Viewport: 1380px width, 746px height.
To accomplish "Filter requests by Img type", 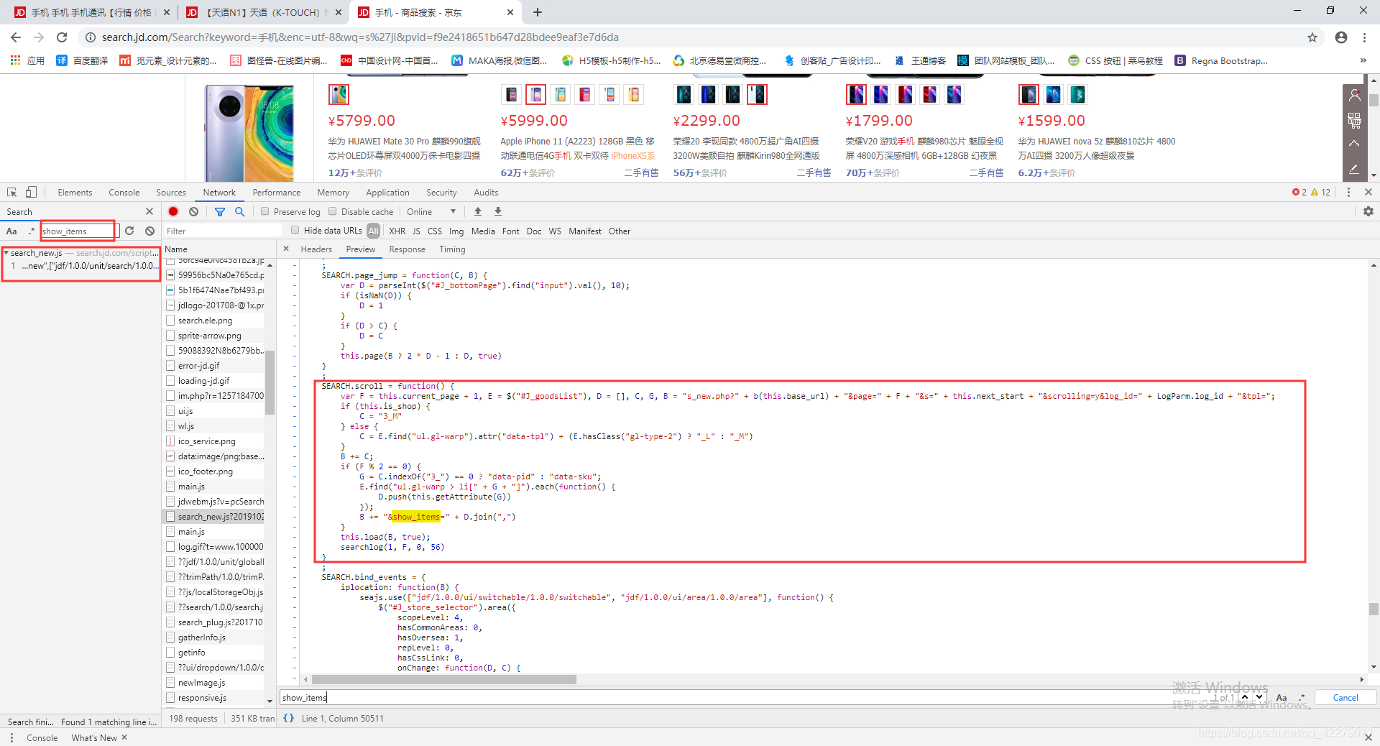I will click(456, 231).
